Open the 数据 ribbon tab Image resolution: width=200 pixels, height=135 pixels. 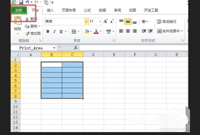(102, 10)
